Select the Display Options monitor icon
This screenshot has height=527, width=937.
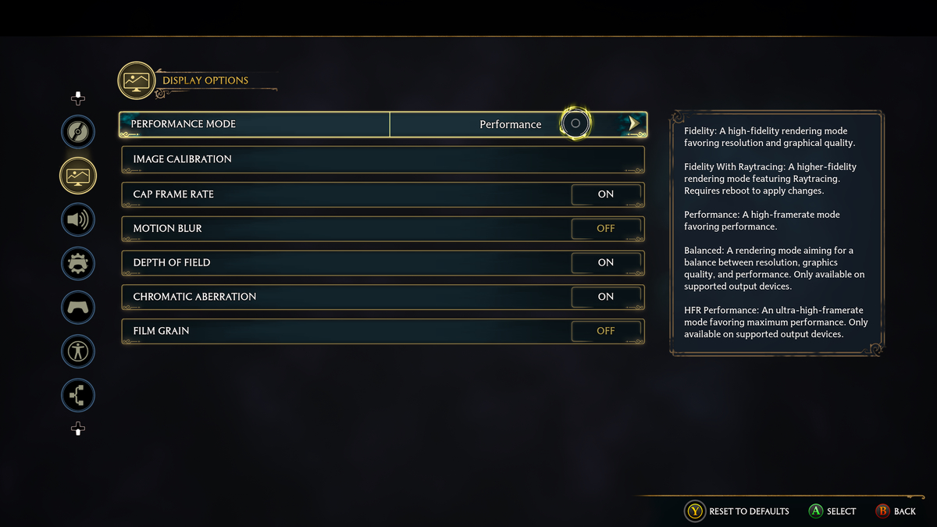click(77, 176)
